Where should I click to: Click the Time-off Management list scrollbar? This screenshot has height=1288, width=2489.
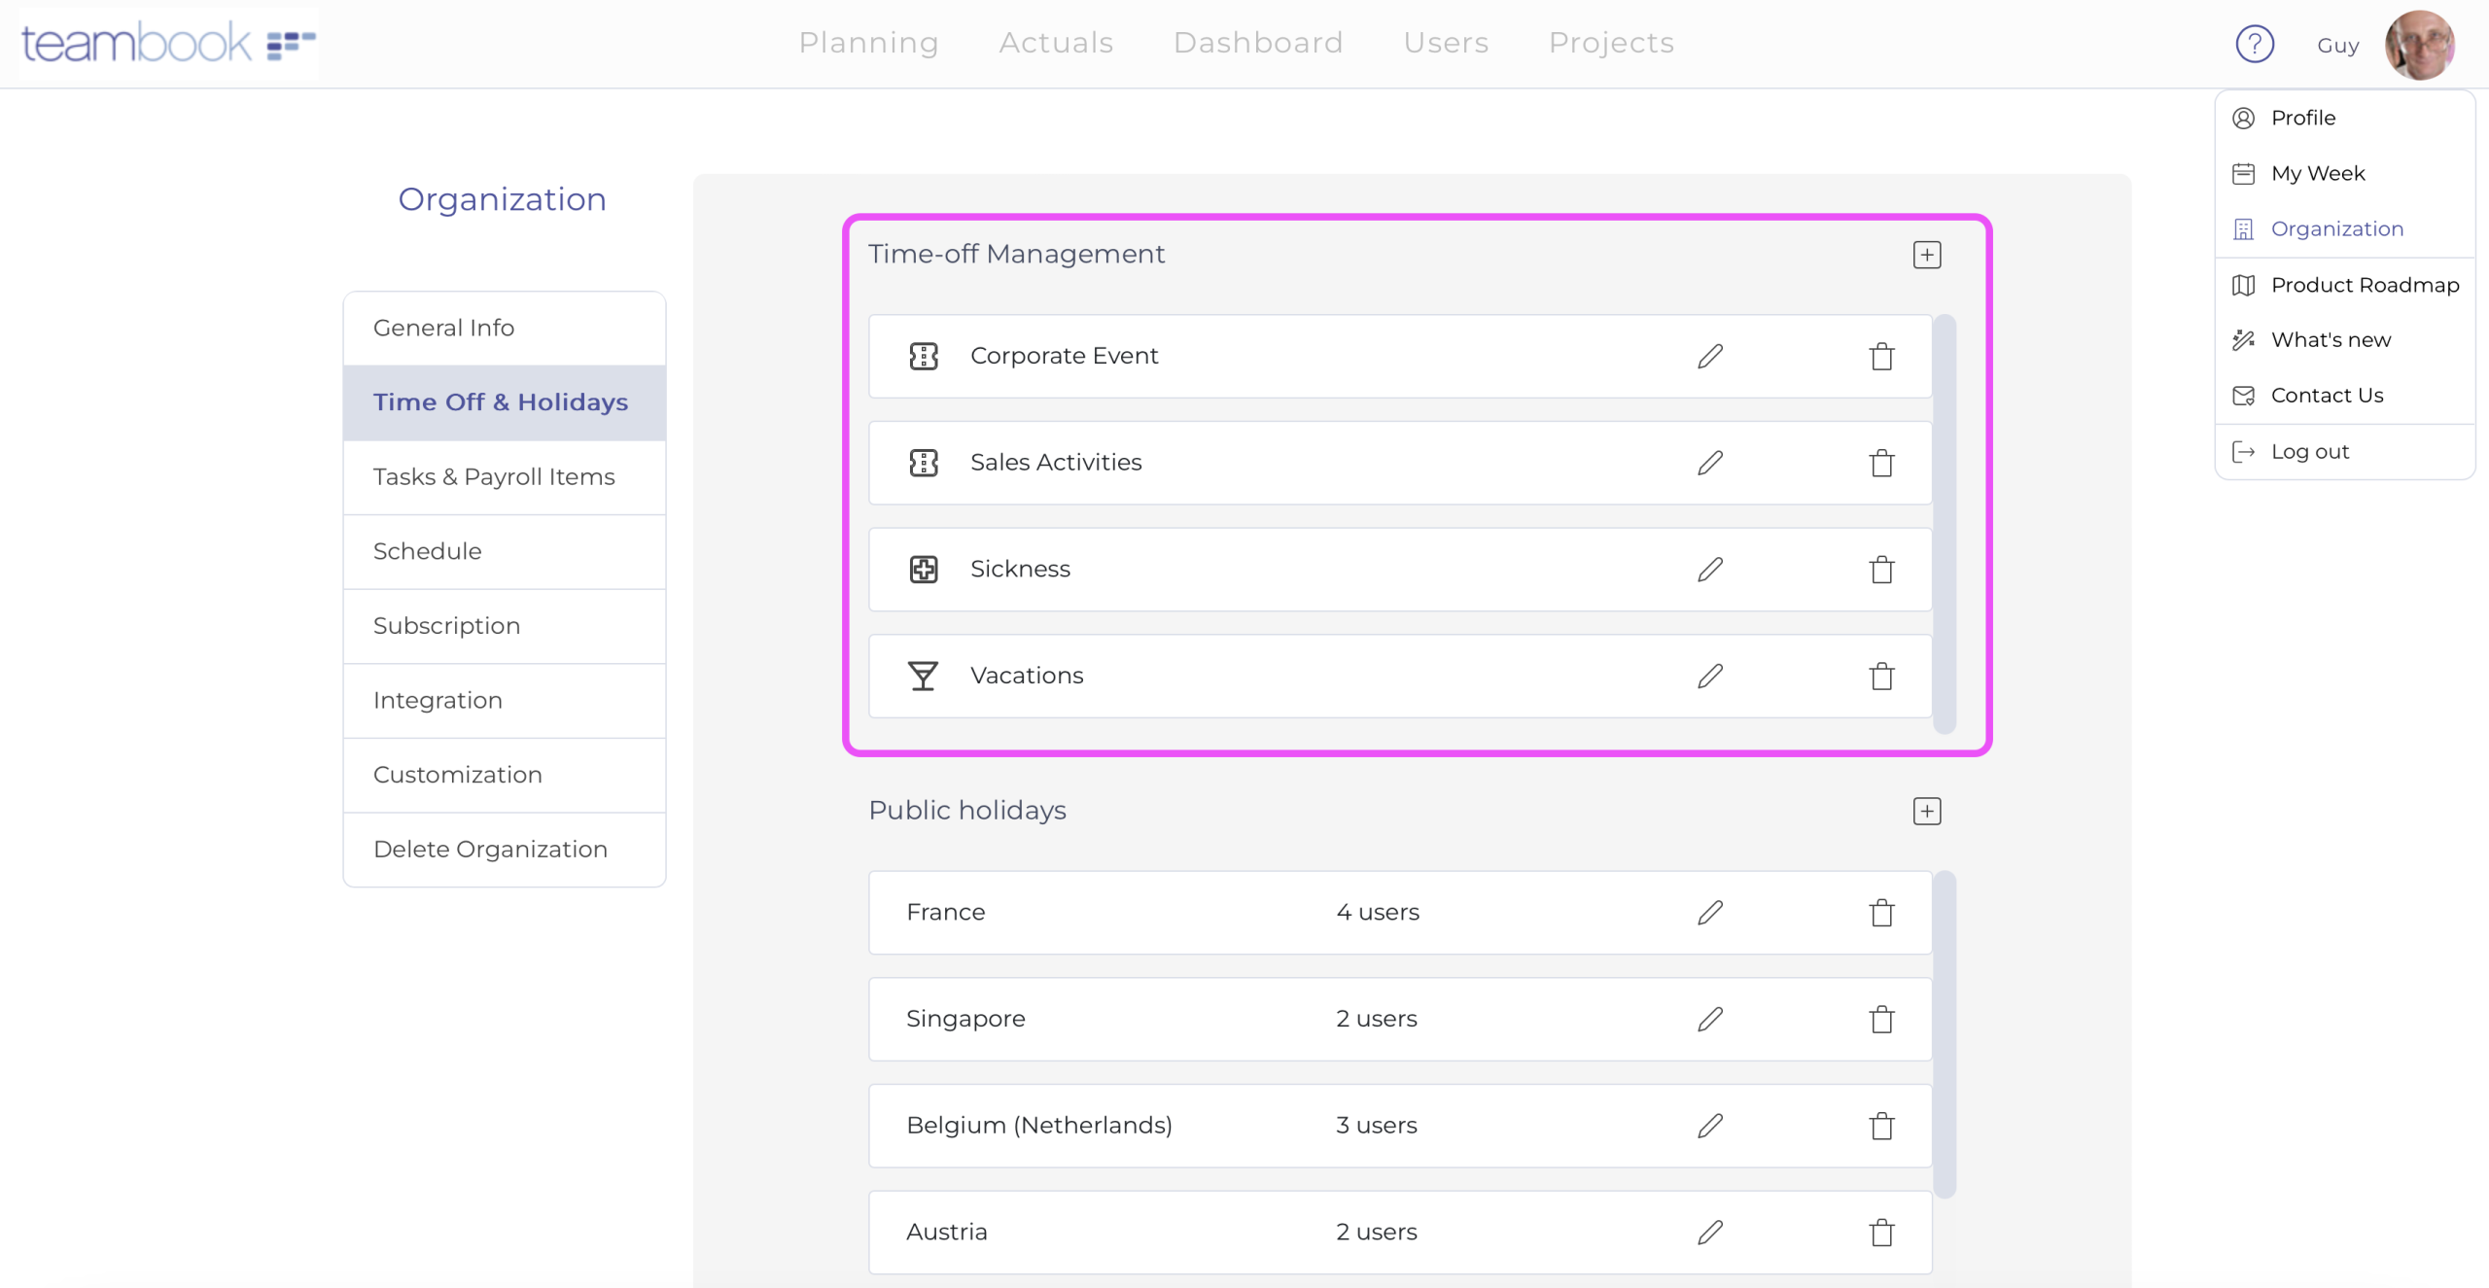coord(1944,523)
